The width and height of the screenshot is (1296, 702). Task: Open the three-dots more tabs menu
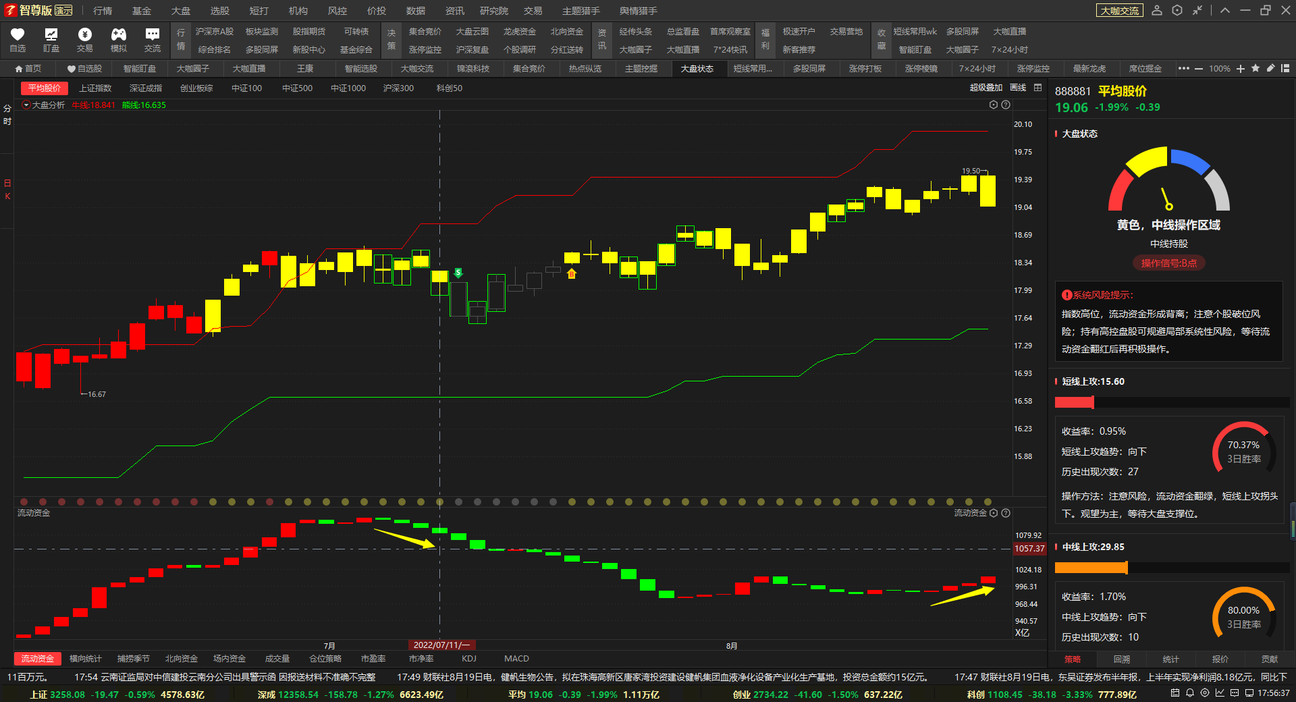[x=1184, y=68]
